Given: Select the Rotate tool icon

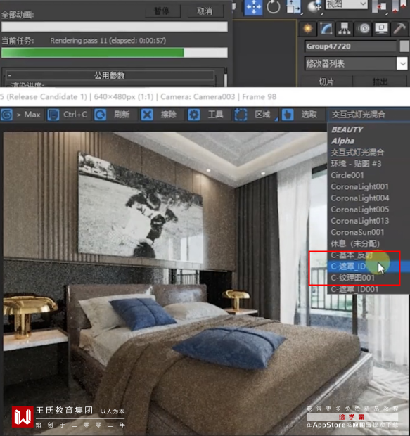Looking at the screenshot, I should pyautogui.click(x=274, y=6).
